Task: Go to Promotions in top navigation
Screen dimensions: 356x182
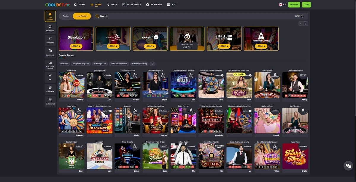Action: point(154,5)
